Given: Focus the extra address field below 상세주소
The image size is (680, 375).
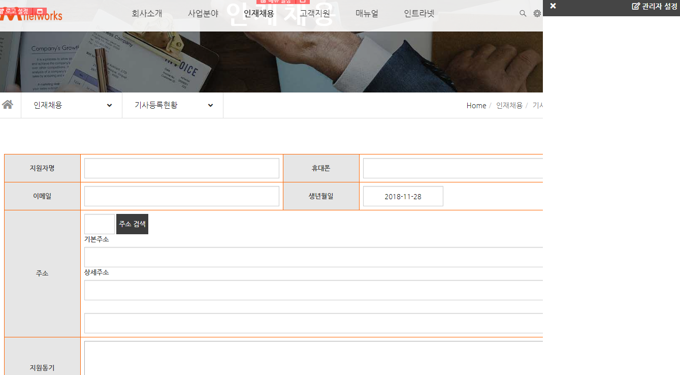Looking at the screenshot, I should [313, 323].
